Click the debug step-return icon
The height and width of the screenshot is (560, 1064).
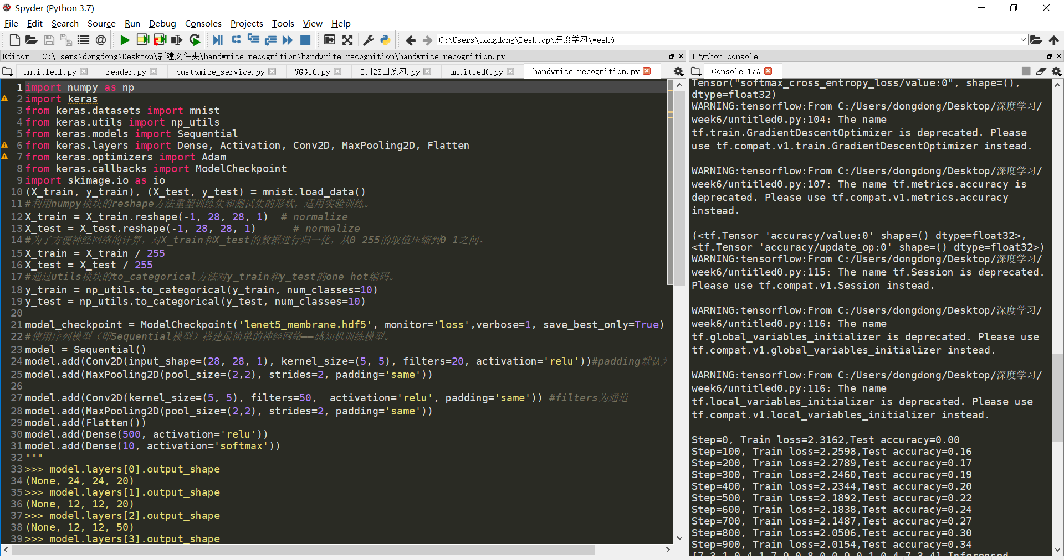coord(270,40)
